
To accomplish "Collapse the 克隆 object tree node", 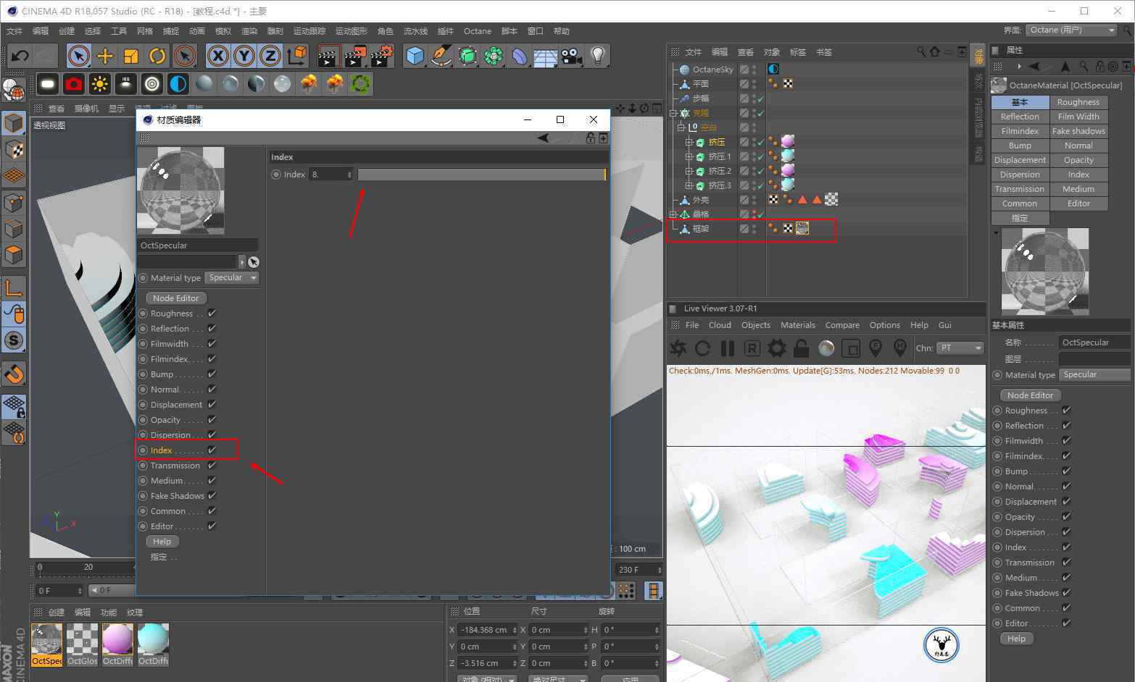I will [673, 113].
